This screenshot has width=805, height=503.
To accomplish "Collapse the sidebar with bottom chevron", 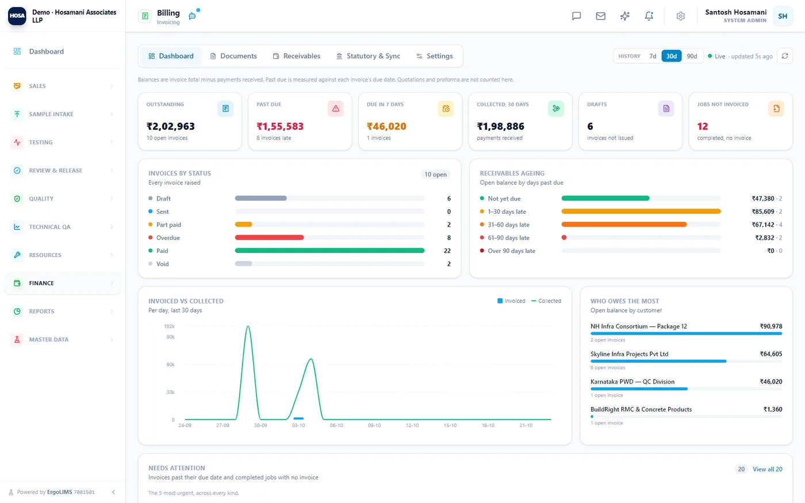I will [113, 492].
